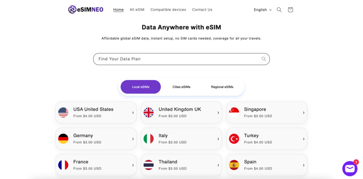
Task: Click the Turkey flag icon
Action: coord(234,139)
